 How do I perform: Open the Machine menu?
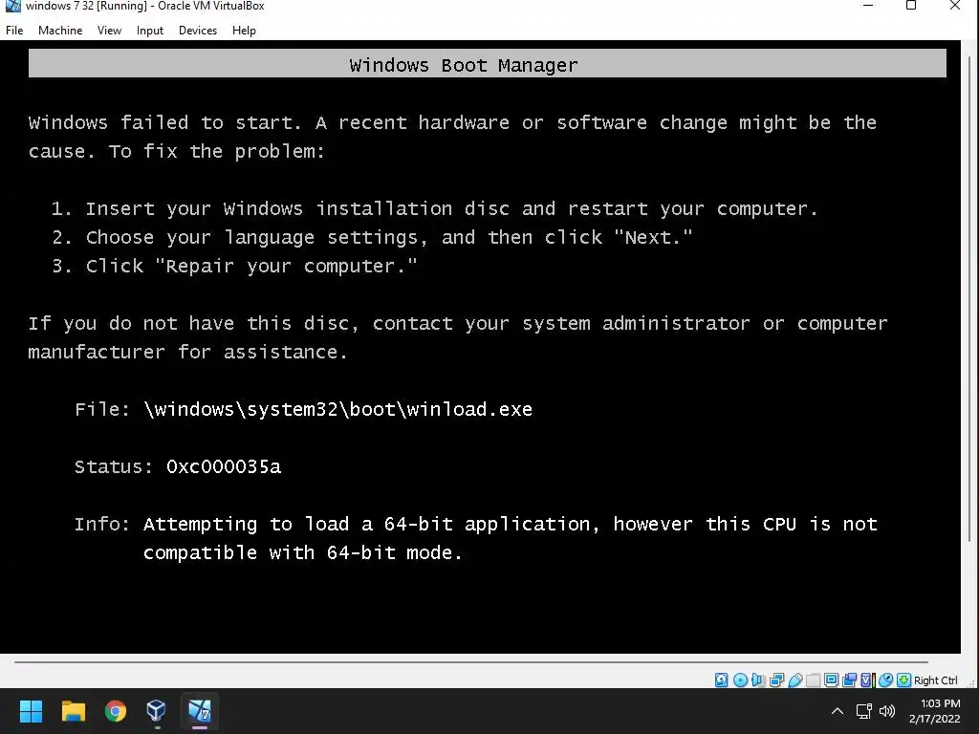tap(60, 30)
